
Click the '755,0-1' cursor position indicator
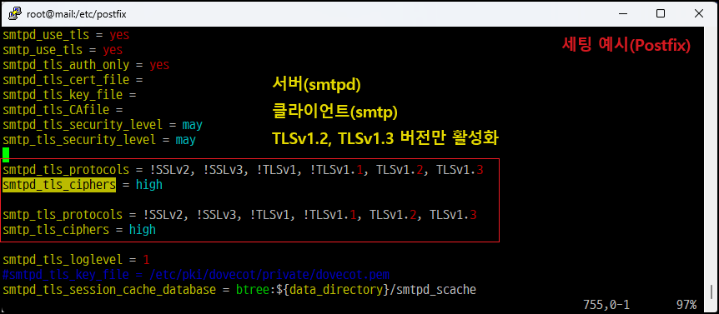point(606,304)
